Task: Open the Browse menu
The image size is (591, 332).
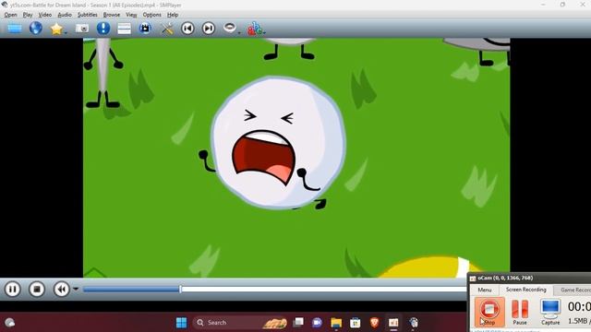Action: (112, 15)
